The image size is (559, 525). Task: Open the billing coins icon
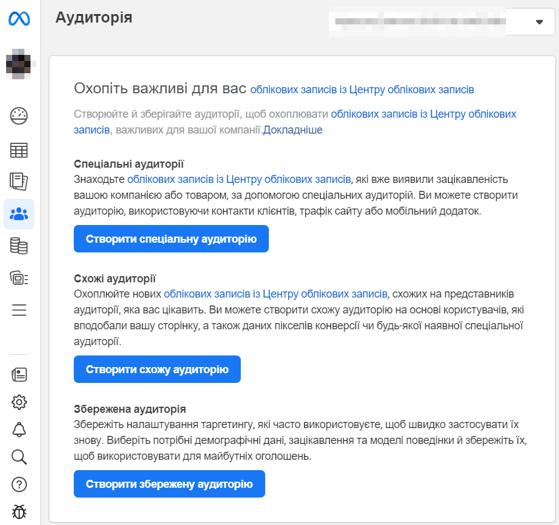(19, 246)
